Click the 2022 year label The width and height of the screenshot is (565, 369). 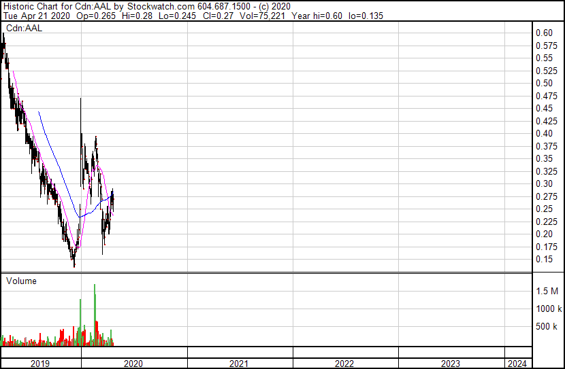pos(344,364)
